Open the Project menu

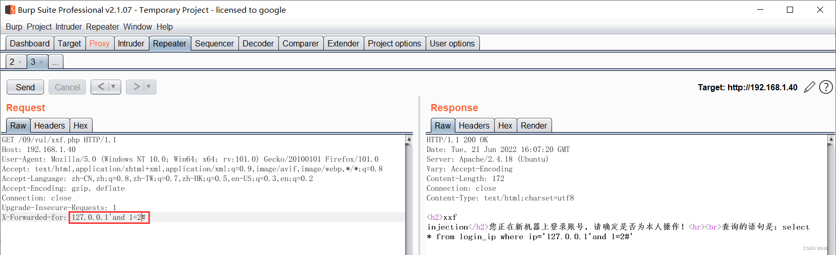pos(39,27)
